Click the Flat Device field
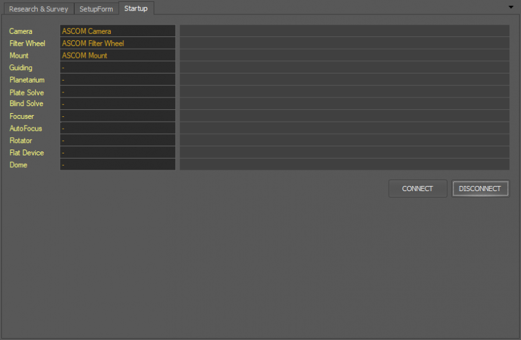The width and height of the screenshot is (521, 340). (118, 153)
